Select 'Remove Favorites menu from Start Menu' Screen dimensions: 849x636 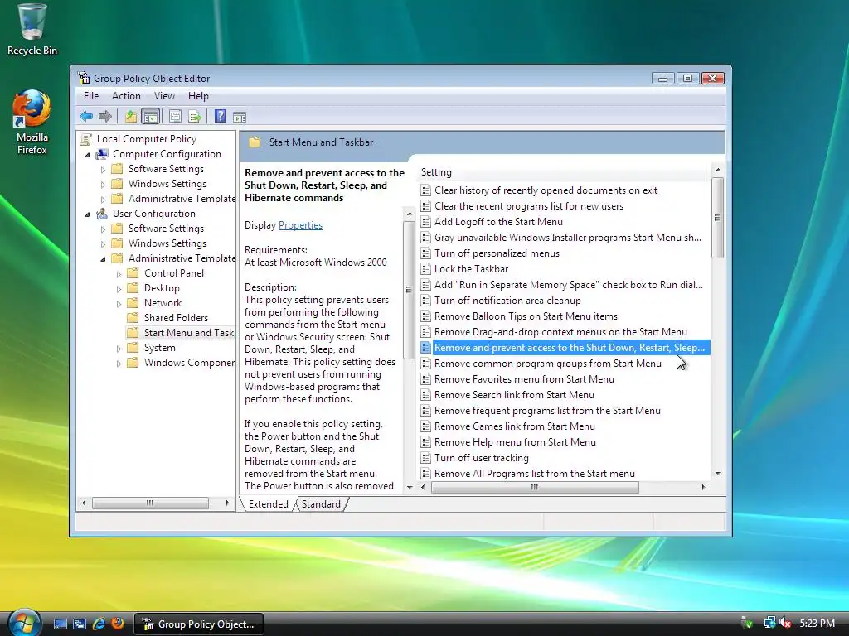[524, 379]
